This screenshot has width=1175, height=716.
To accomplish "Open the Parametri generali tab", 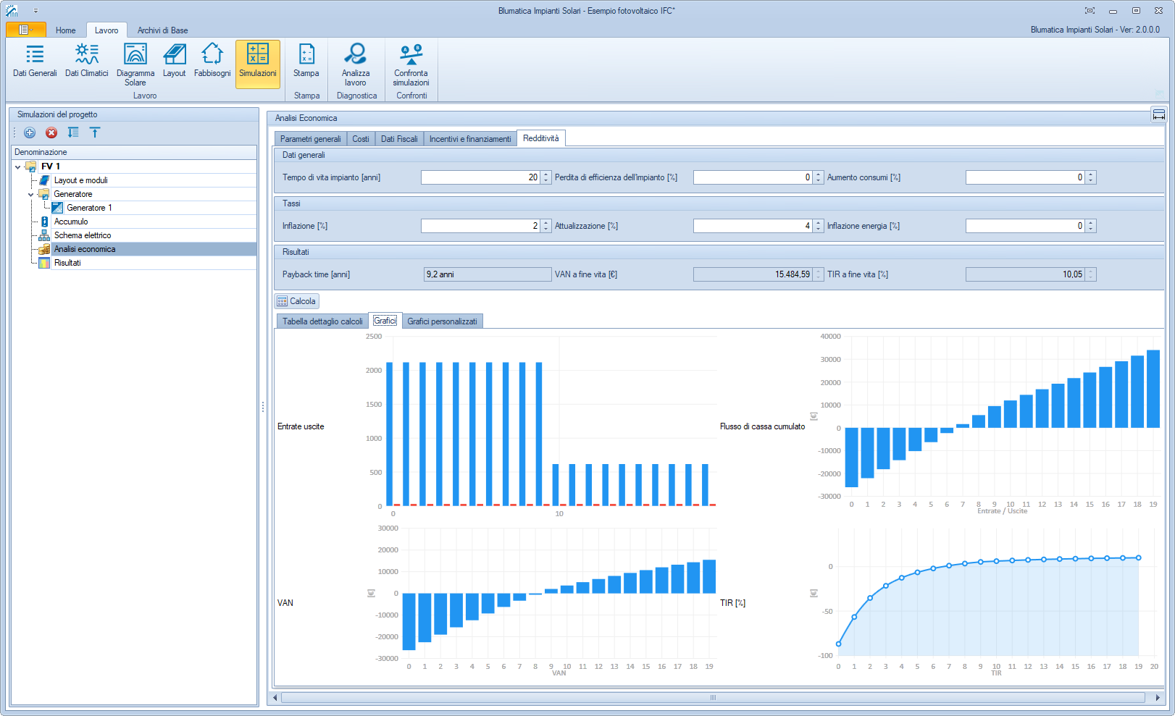I will (x=311, y=139).
